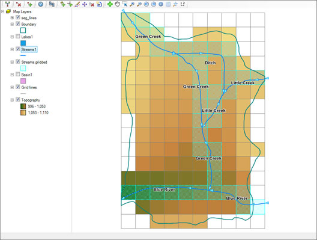This screenshot has height=240, width=317.
Task: Show the Basin1 layer
Action: [18, 75]
